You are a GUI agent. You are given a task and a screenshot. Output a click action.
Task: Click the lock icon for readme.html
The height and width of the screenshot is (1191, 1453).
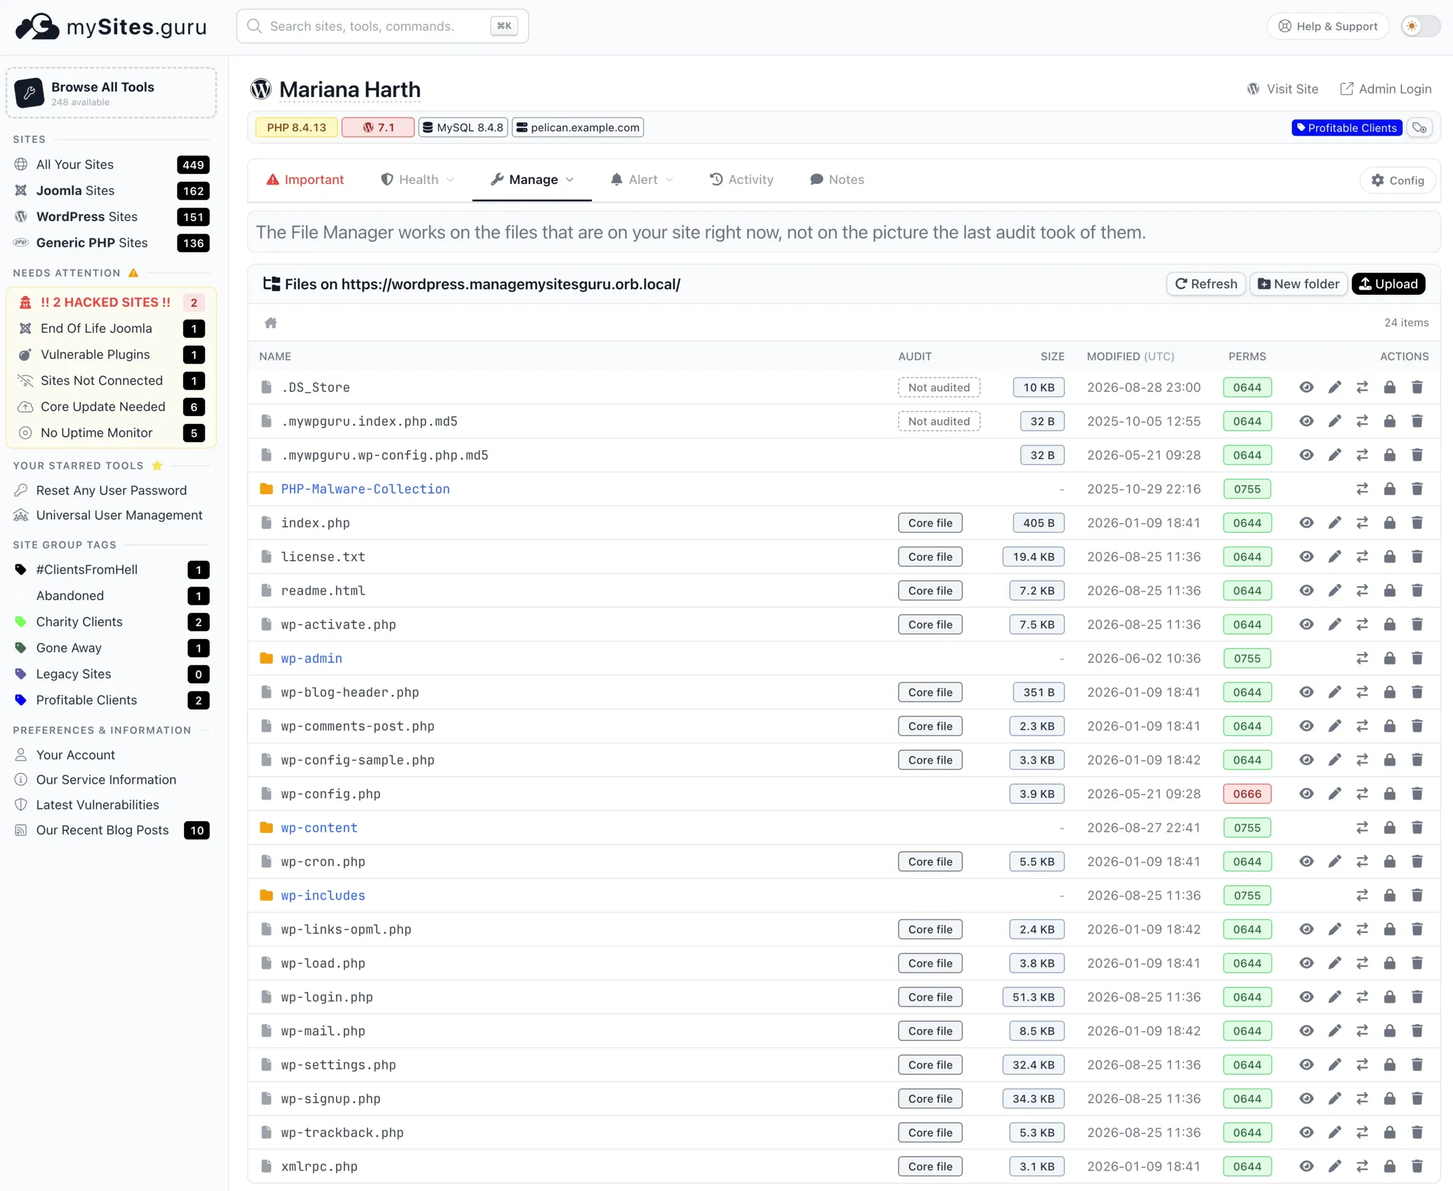coord(1390,591)
